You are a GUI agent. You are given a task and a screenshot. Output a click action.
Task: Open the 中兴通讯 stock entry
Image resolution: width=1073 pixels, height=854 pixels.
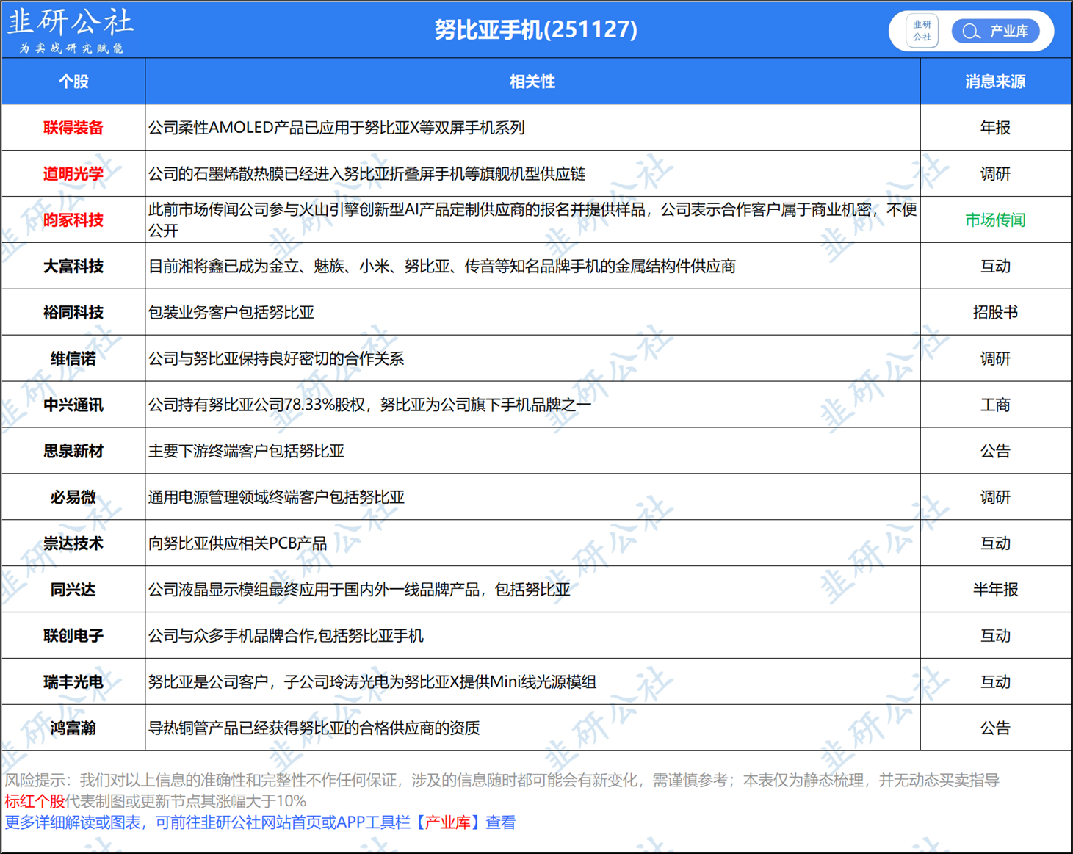[73, 405]
